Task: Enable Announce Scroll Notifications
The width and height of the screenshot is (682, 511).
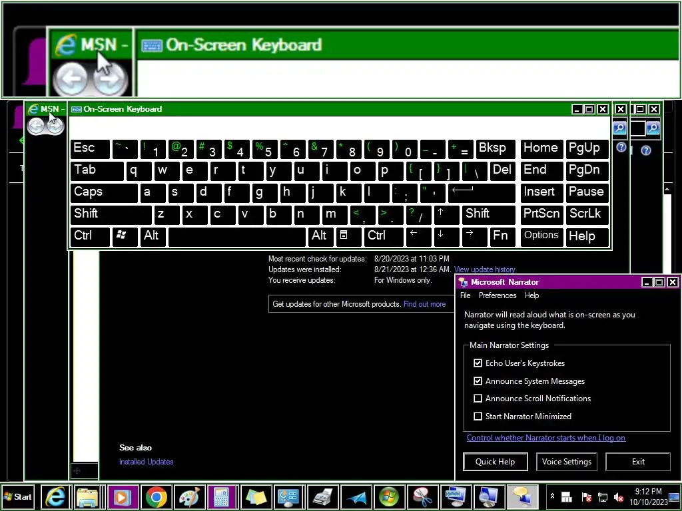Action: pos(478,399)
